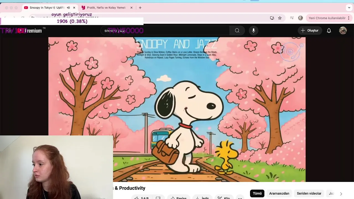Click the Snoopy and Jazz video player
354x199 pixels.
point(177,109)
